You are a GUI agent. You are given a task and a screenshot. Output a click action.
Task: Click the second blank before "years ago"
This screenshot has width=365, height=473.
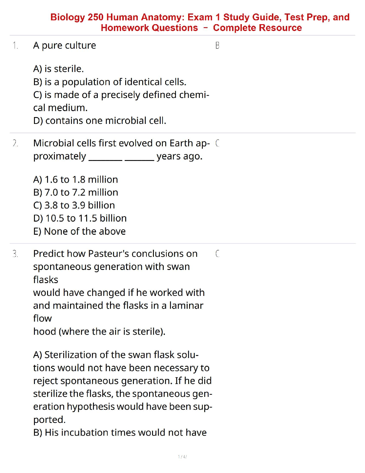pyautogui.click(x=139, y=159)
